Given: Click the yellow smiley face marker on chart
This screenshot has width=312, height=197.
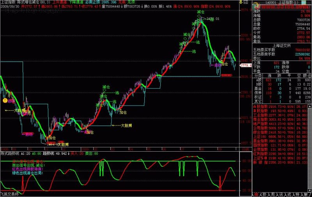Looking at the screenshot, I should tap(5, 101).
